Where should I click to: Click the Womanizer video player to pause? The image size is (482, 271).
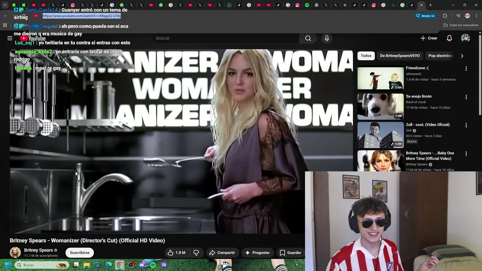coord(181,141)
